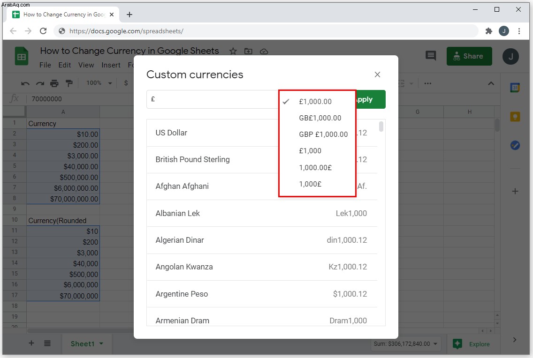Go back in browser history
Viewport: 533px width, 358px height.
point(13,31)
